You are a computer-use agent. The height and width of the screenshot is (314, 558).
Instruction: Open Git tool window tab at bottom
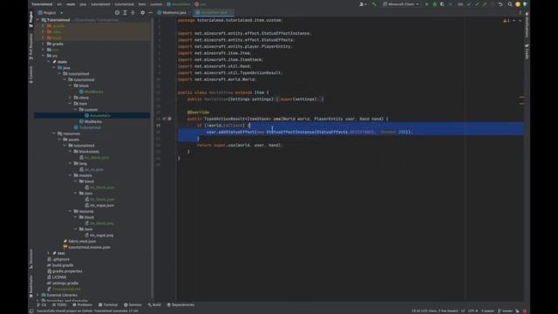(x=41, y=304)
